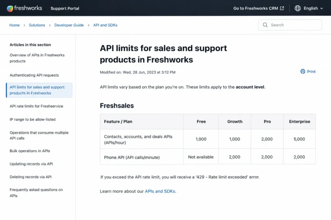Open Authenticating API requests article

34,75
